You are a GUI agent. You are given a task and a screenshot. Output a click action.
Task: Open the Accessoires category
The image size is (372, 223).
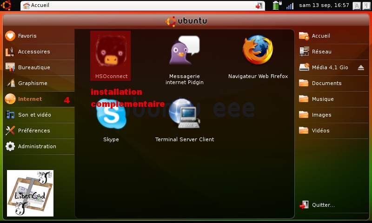tap(39, 52)
